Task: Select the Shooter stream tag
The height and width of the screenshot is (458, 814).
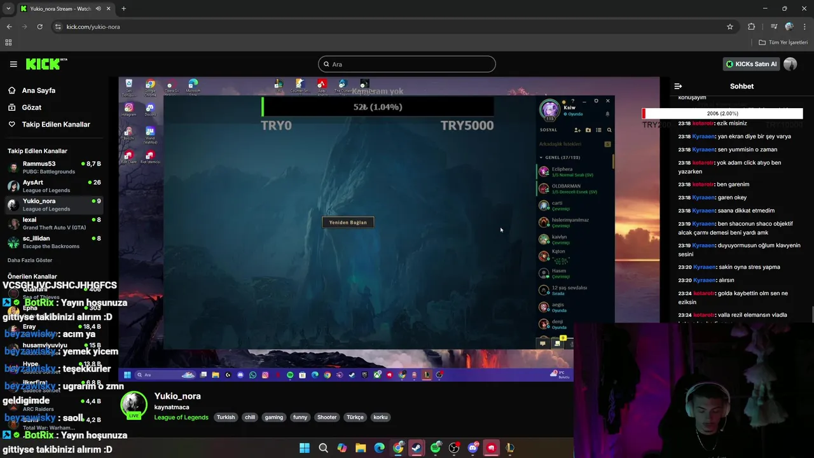Action: pos(327,417)
